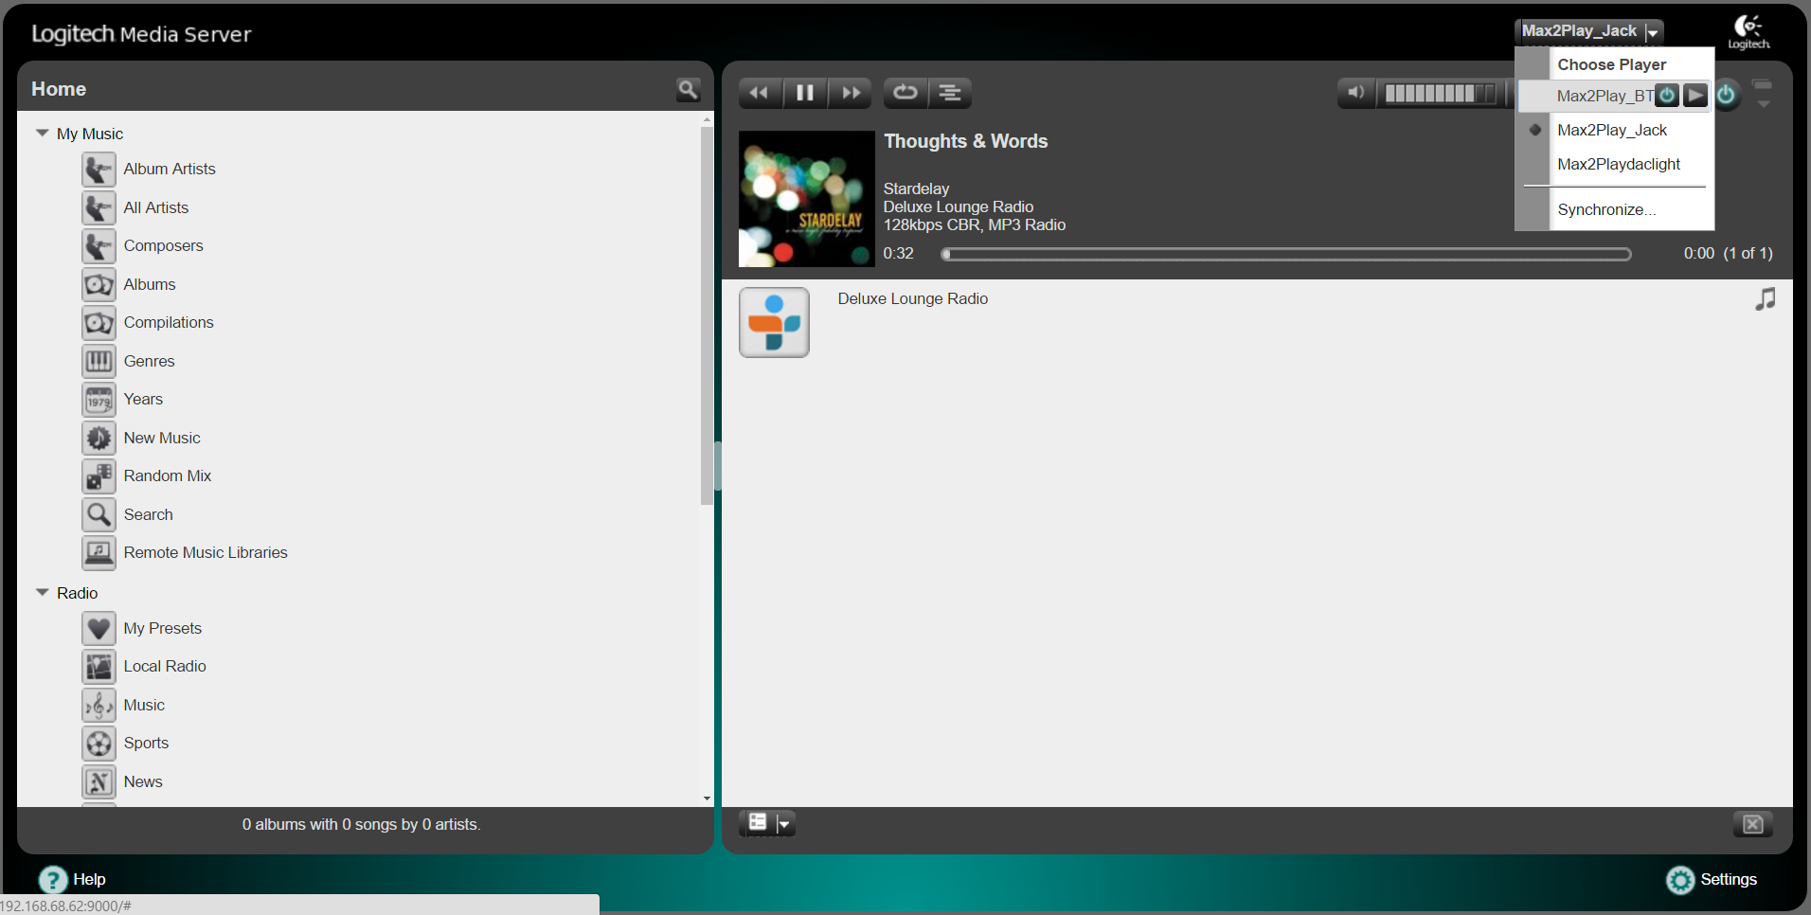
Task: Collapse the My Music section
Action: point(42,134)
